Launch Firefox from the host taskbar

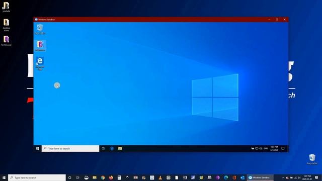pyautogui.click(x=111, y=177)
